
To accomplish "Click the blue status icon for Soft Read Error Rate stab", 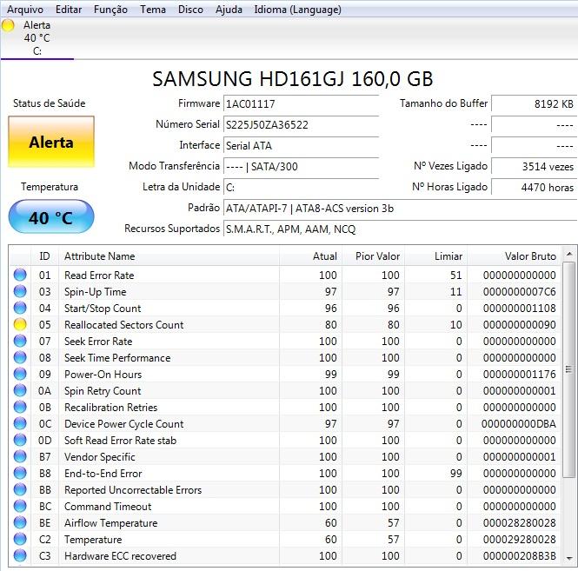I will [x=20, y=440].
